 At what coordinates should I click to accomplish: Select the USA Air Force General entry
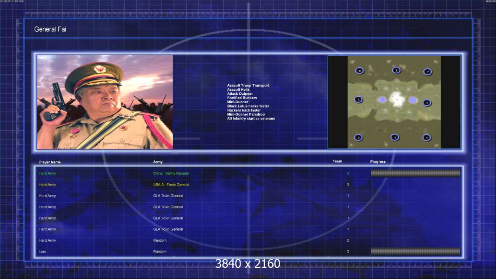click(x=171, y=185)
